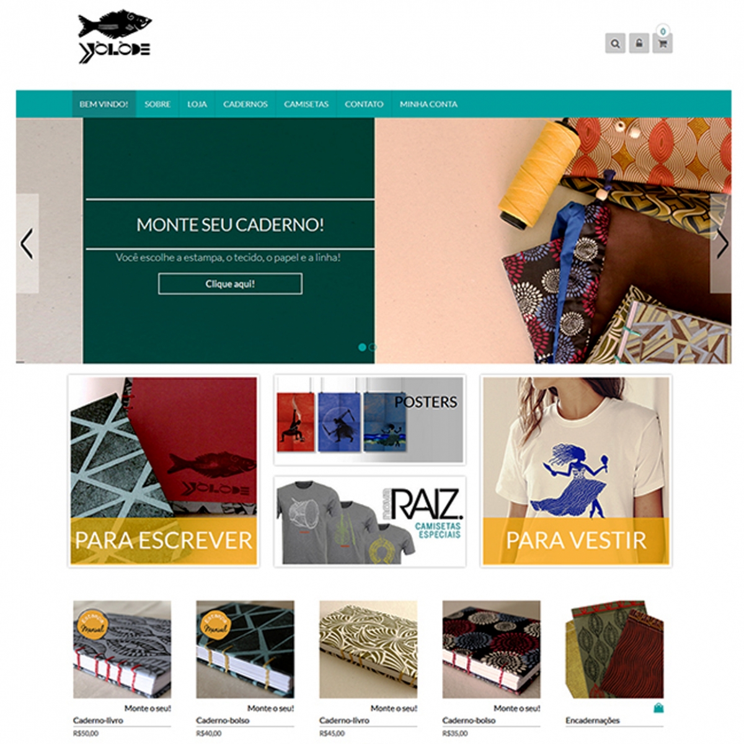Open the account lock icon
Image resolution: width=744 pixels, height=744 pixels.
(x=639, y=43)
